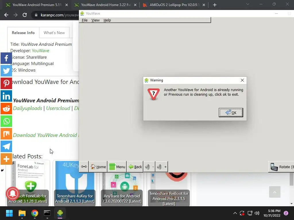Viewport: 294px width, 220px height.
Task: Click YouWave resize arrows toolbar button
Action: coord(84,166)
